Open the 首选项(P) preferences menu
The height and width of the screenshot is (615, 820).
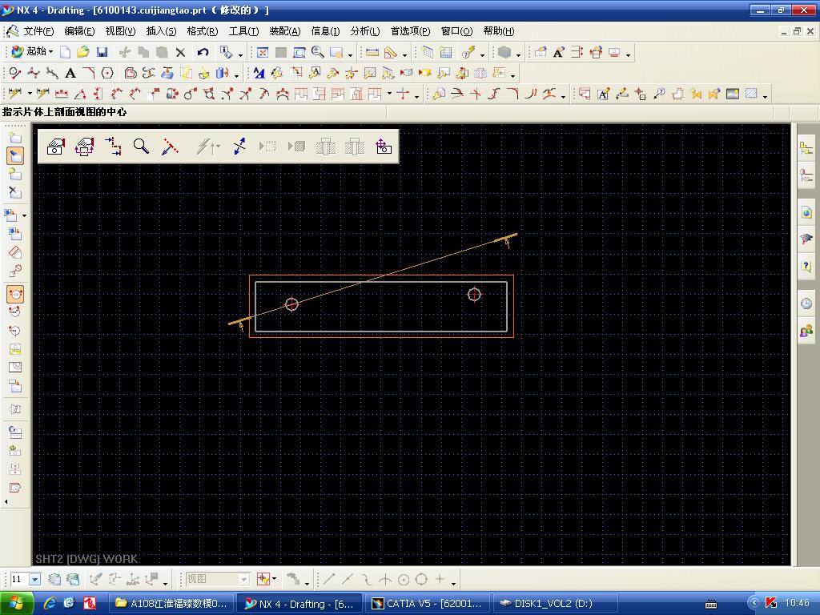(411, 31)
